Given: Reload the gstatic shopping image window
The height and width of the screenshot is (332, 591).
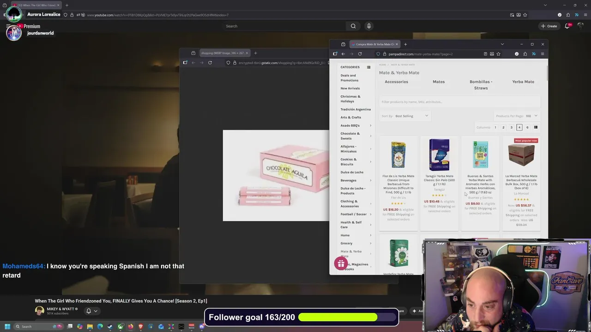Looking at the screenshot, I should (x=210, y=63).
